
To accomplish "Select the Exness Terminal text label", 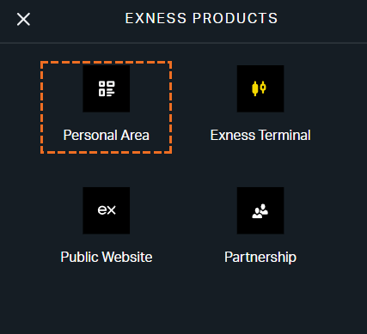I will pos(260,135).
